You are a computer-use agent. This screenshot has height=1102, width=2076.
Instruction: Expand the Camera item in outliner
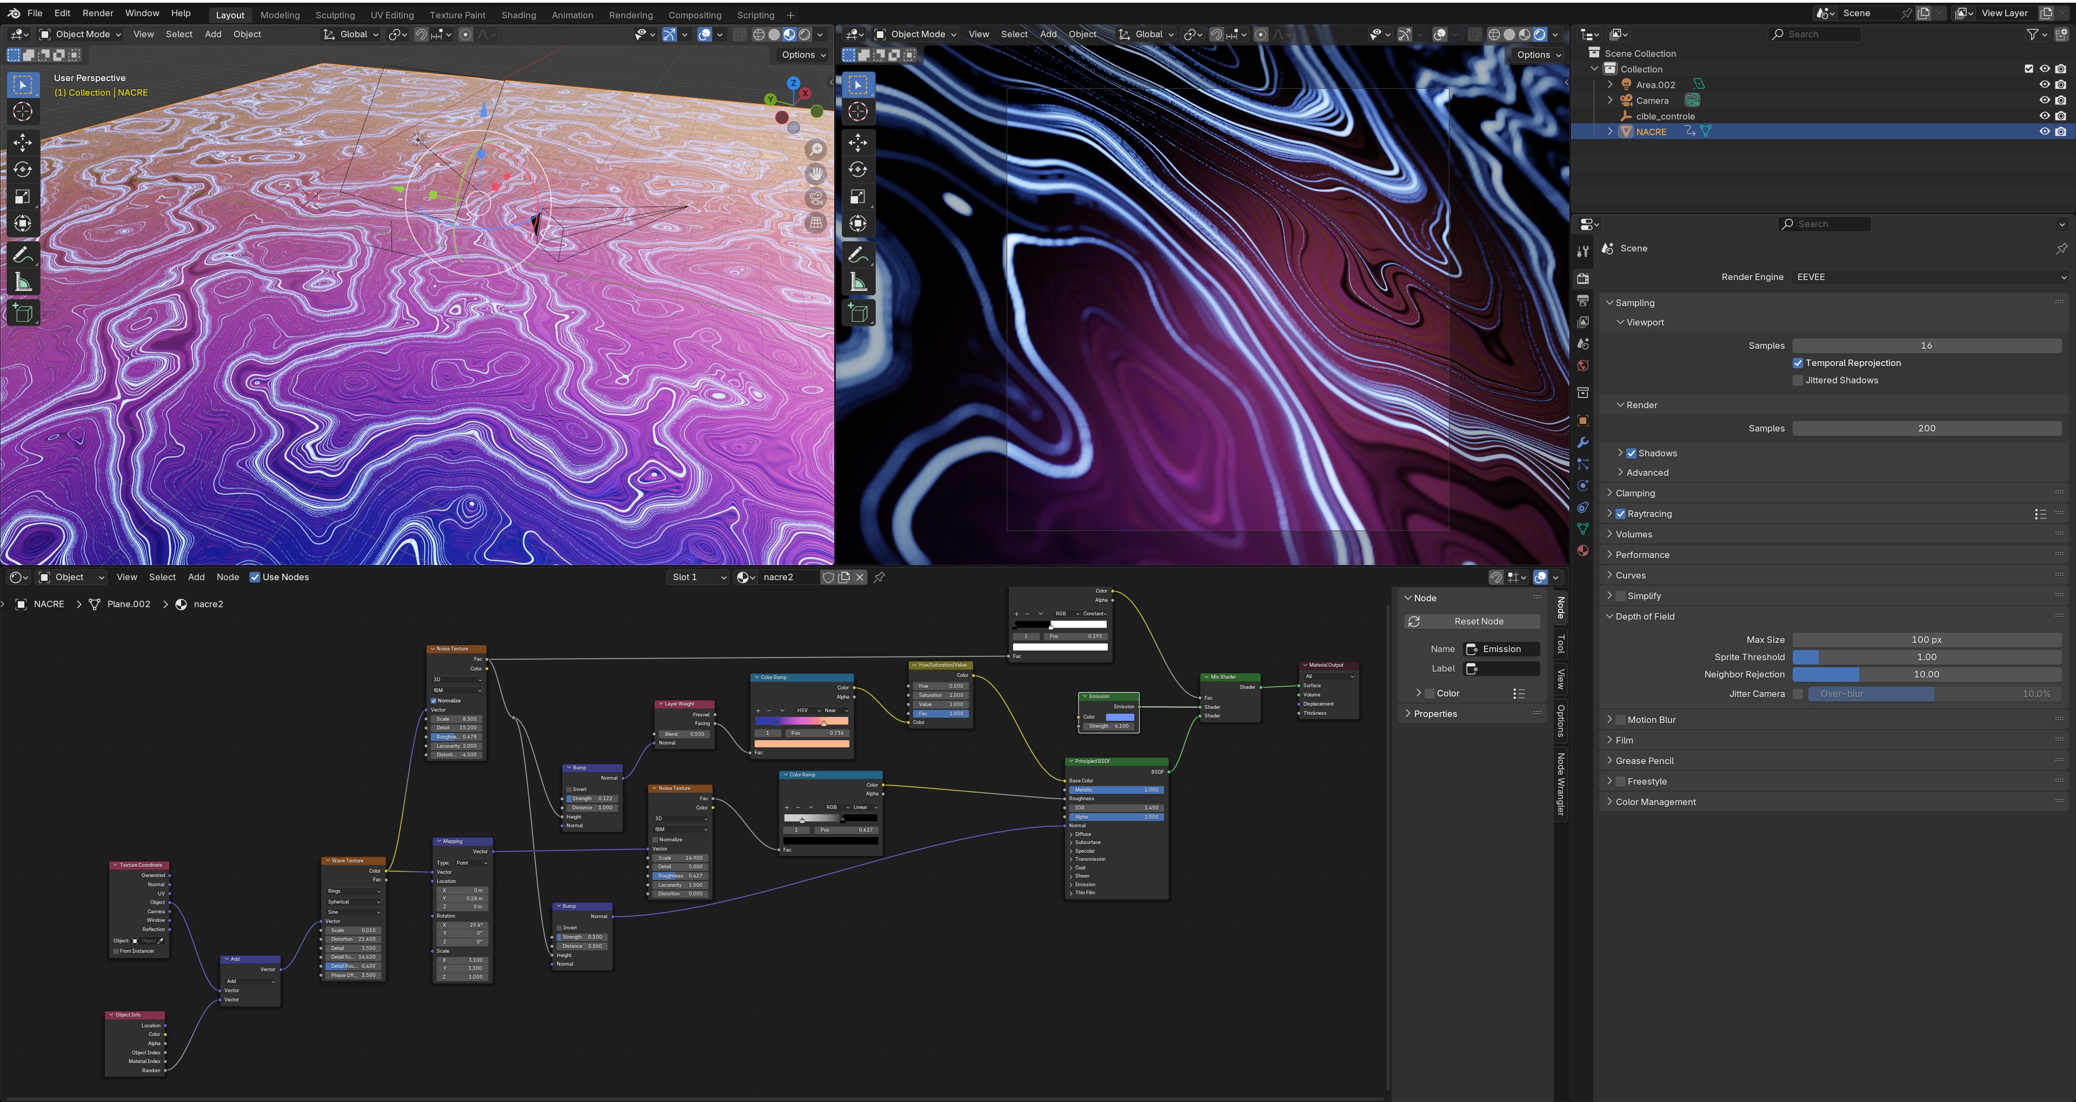[1610, 100]
